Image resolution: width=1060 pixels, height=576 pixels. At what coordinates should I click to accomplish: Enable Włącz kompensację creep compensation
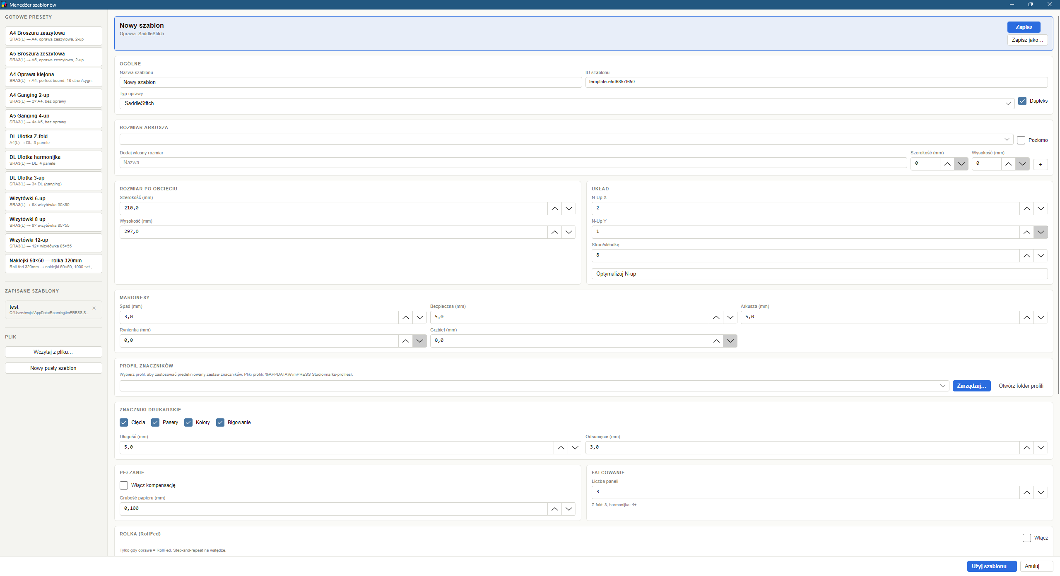point(124,485)
